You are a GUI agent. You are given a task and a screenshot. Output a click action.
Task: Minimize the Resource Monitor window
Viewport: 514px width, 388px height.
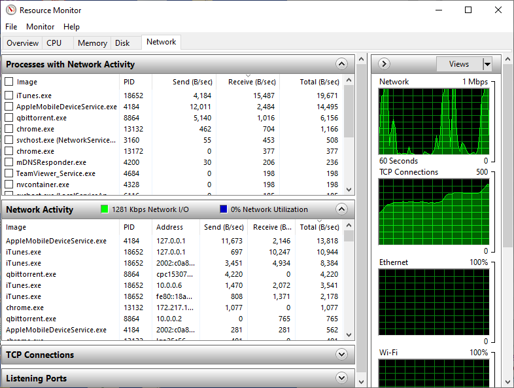tap(439, 10)
